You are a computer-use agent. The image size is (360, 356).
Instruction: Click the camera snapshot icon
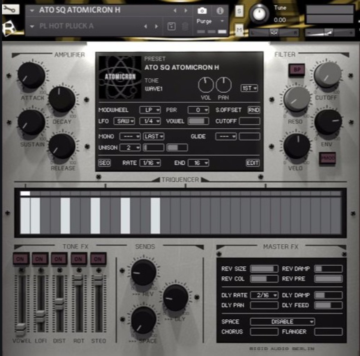[202, 11]
